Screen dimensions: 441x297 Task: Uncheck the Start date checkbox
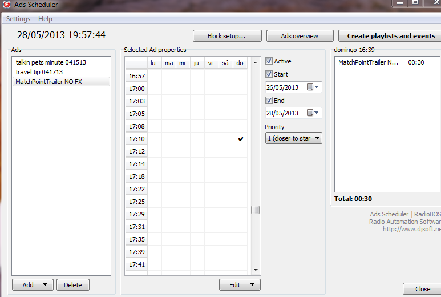pyautogui.click(x=269, y=74)
